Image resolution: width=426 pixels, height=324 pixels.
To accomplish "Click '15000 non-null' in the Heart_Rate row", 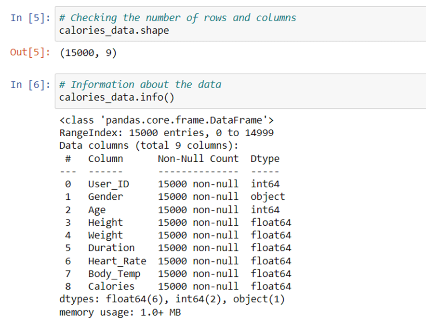I will (x=199, y=261).
